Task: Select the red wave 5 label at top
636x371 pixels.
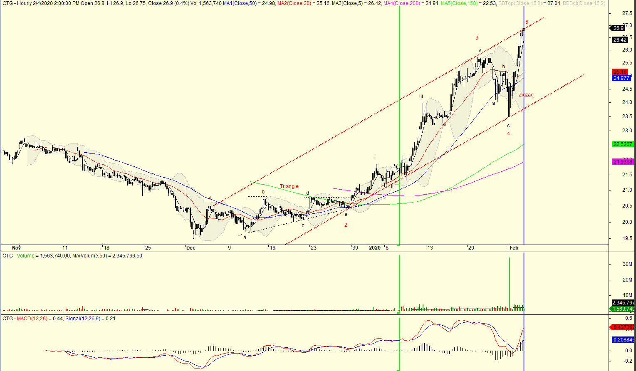Action: click(x=527, y=22)
